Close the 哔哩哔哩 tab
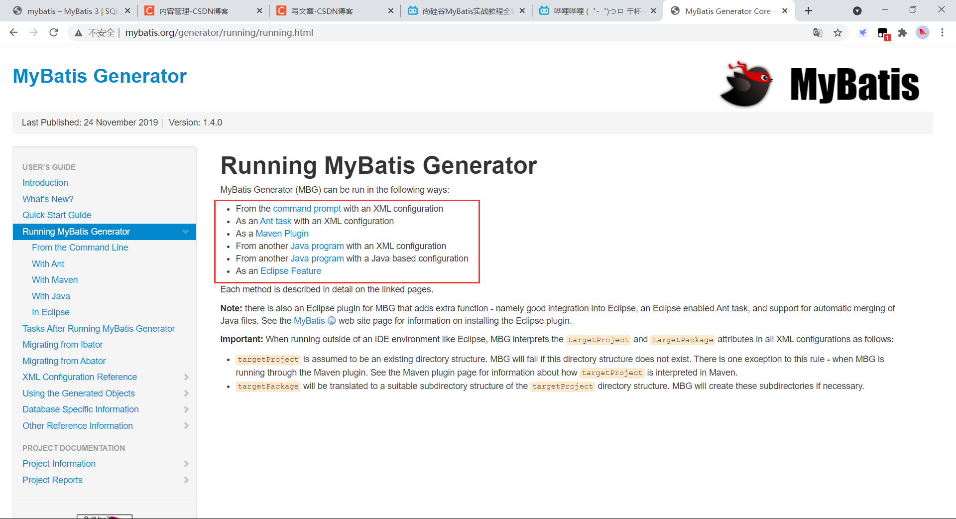Viewport: 956px width, 519px height. (x=653, y=10)
